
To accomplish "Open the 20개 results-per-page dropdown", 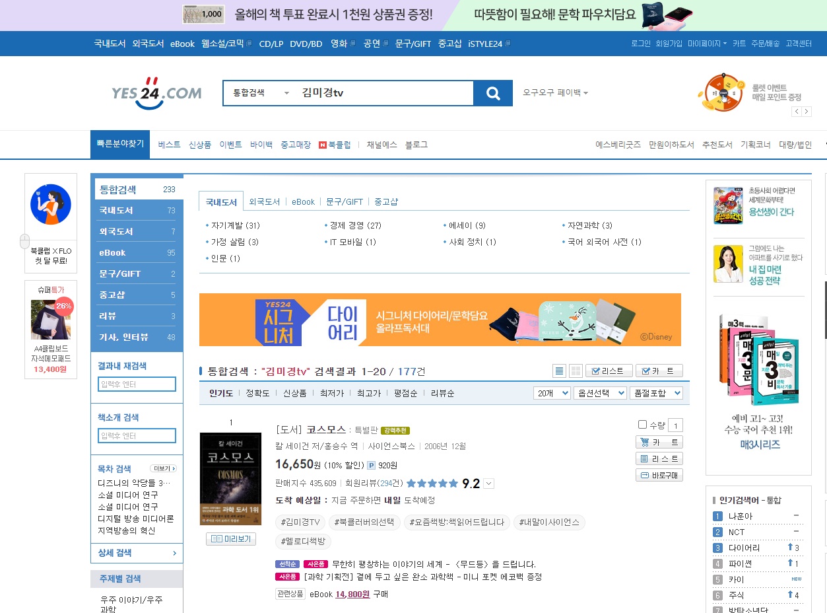I will (x=552, y=393).
